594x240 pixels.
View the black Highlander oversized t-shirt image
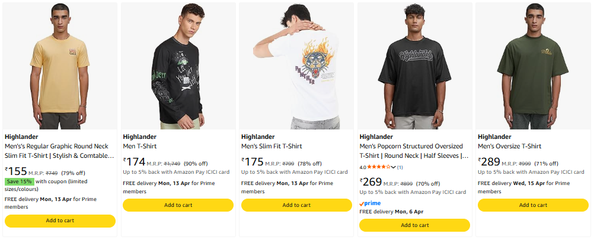pyautogui.click(x=414, y=66)
